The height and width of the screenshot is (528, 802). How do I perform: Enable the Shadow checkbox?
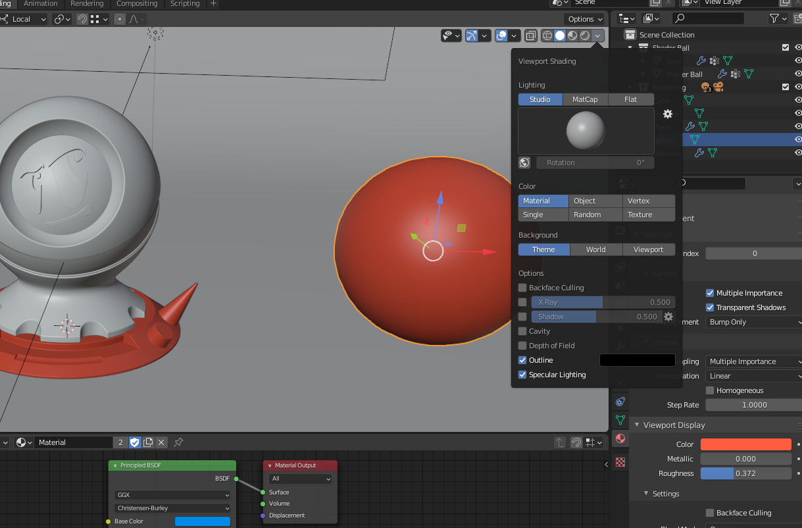coord(522,317)
